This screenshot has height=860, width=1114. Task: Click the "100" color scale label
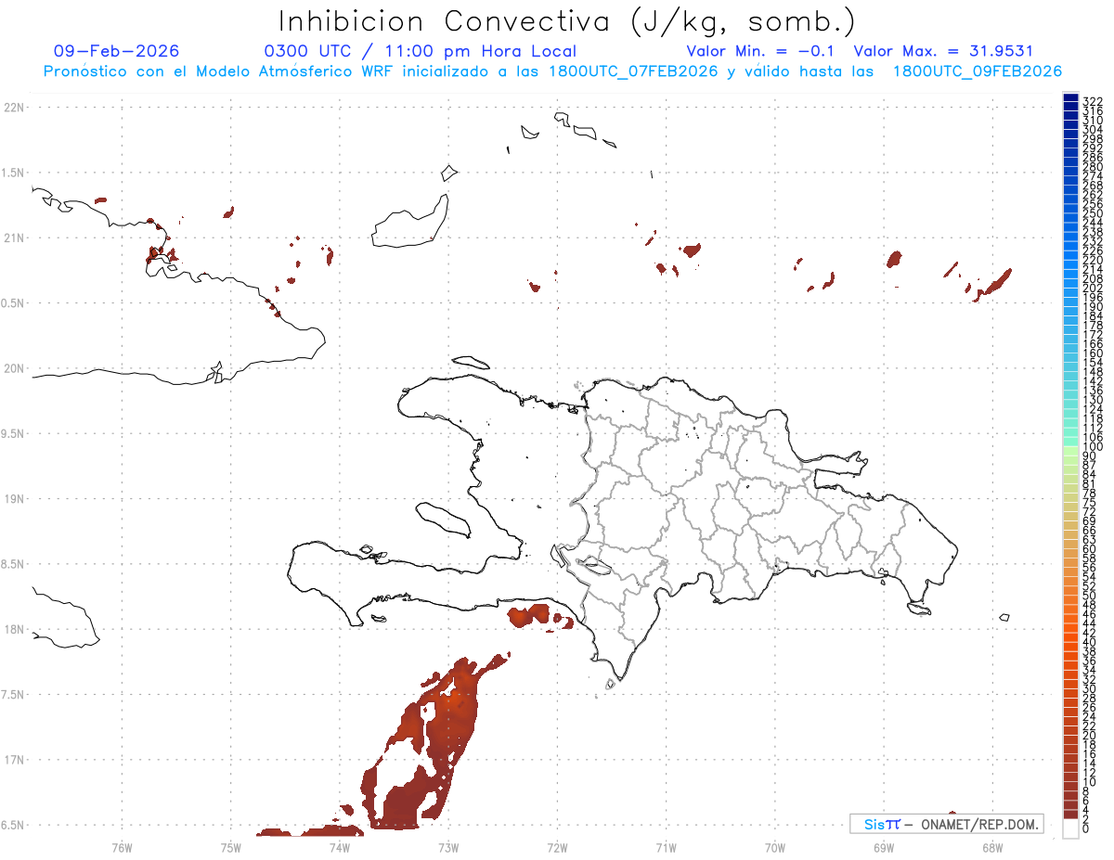[1093, 447]
